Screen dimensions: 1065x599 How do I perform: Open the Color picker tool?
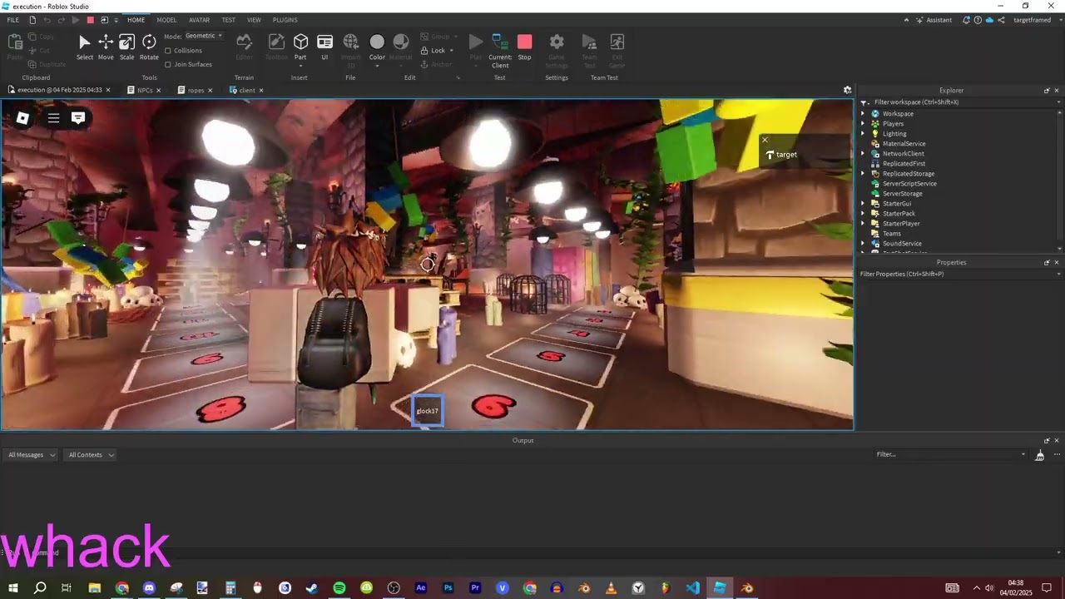pos(377,47)
